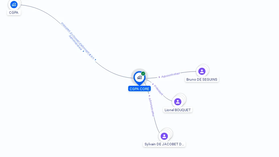
Task: Click the green checkmark badge on CGPA CORE
Action: [x=143, y=73]
